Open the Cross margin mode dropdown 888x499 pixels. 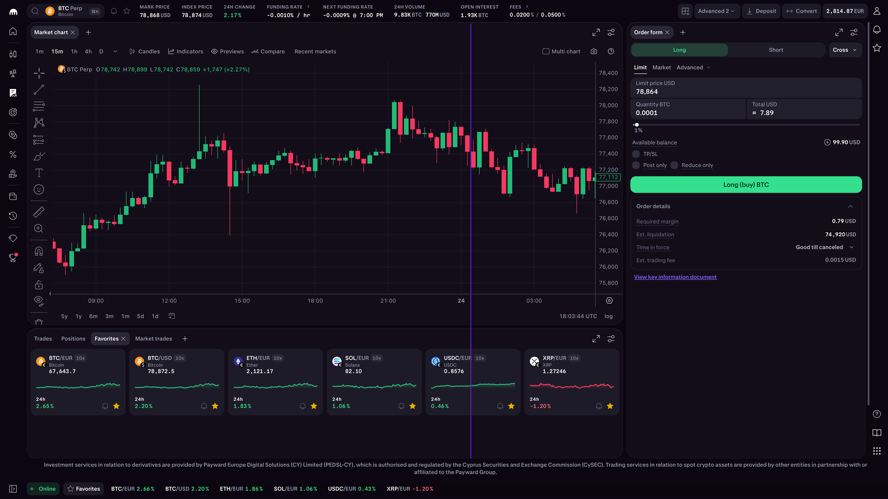845,50
